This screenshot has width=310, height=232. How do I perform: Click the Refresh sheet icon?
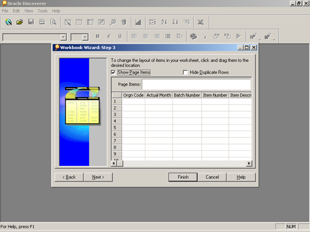(x=124, y=22)
